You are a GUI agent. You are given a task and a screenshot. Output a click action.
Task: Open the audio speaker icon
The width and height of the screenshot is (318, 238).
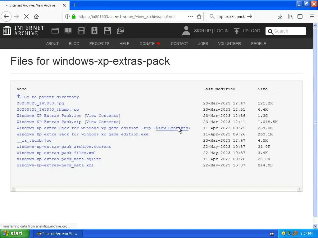(x=94, y=31)
